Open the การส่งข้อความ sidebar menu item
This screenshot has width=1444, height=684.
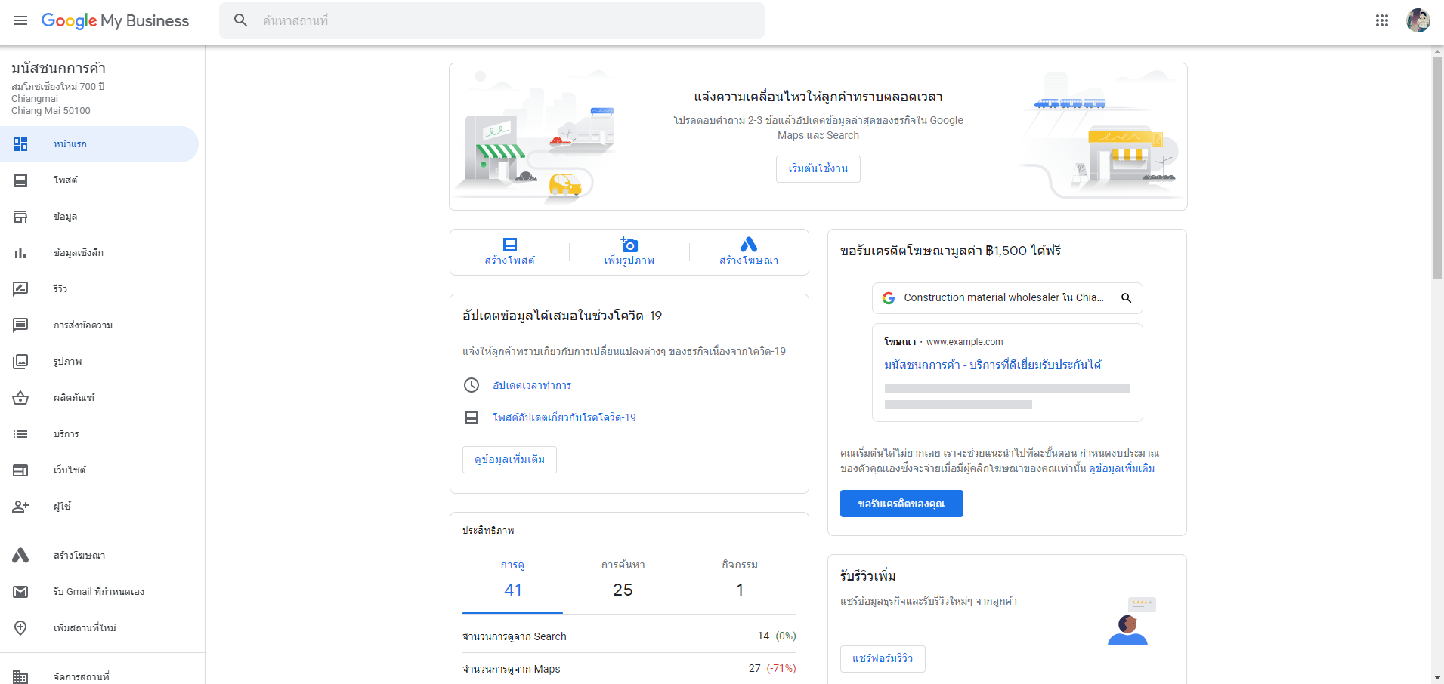click(x=99, y=325)
